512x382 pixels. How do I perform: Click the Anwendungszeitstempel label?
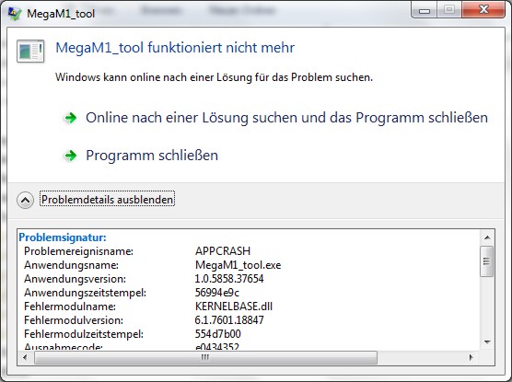[85, 293]
